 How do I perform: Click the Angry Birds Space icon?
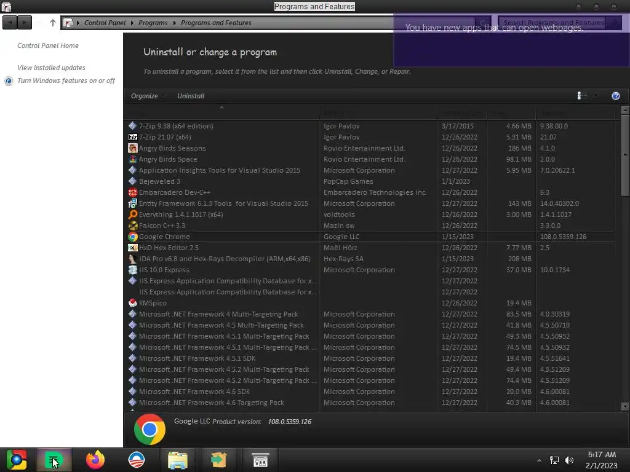[x=133, y=159]
